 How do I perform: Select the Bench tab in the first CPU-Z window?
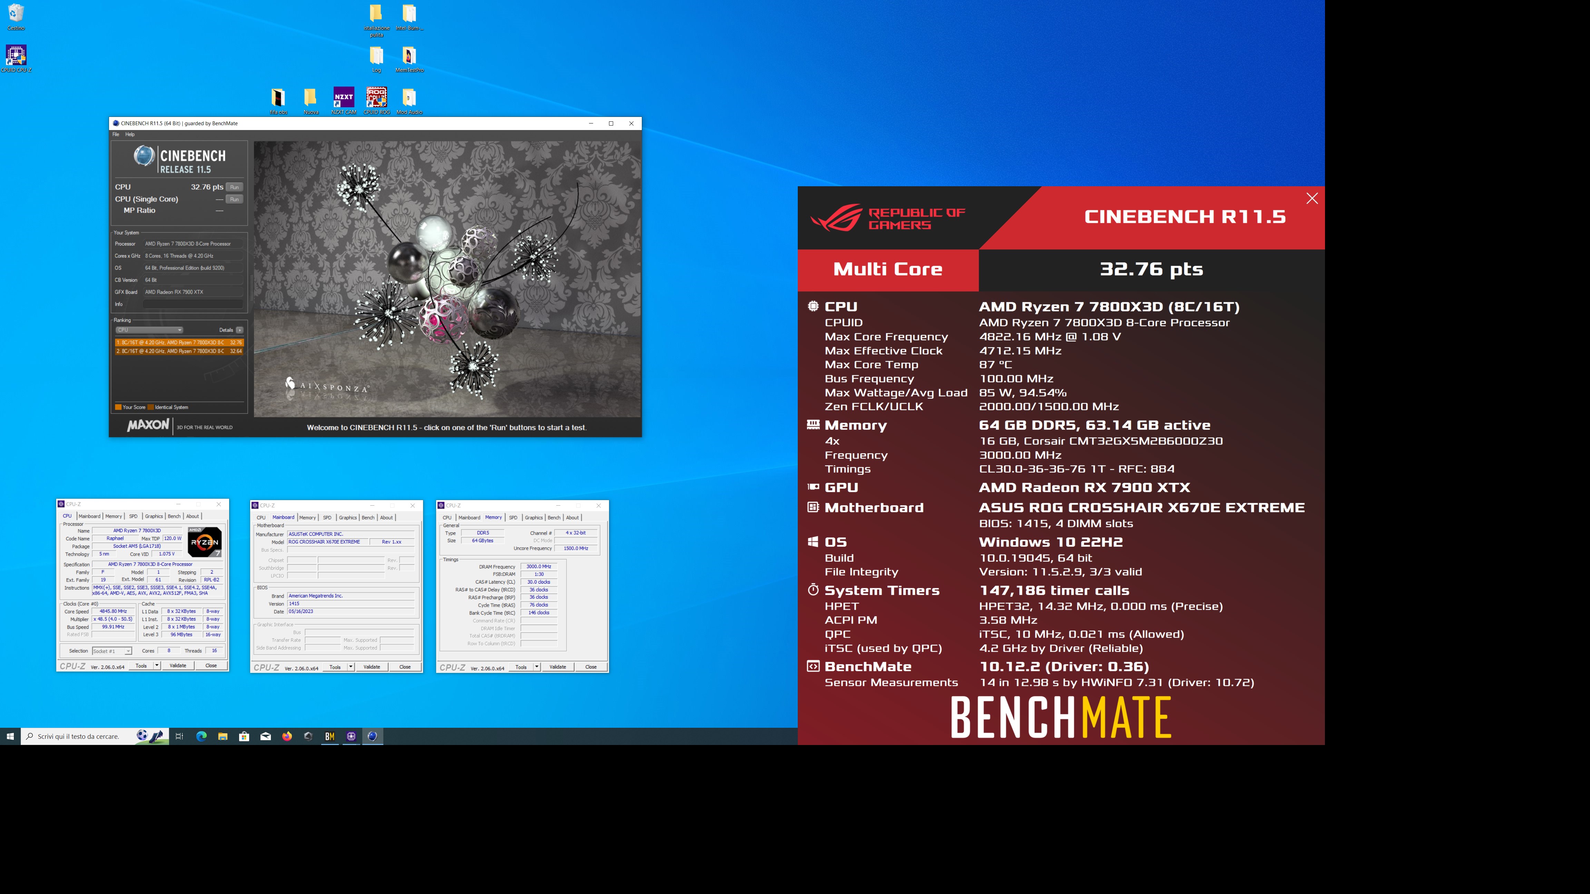174,516
